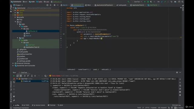
Task: Open the Terminal tool window
Action: coord(52,105)
